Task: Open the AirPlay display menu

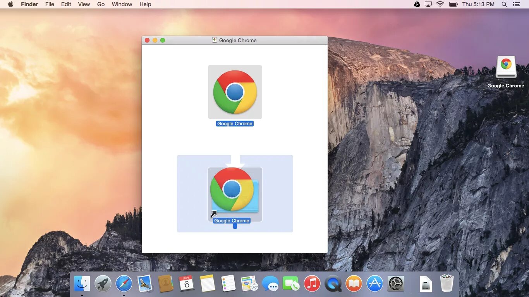Action: pyautogui.click(x=428, y=4)
